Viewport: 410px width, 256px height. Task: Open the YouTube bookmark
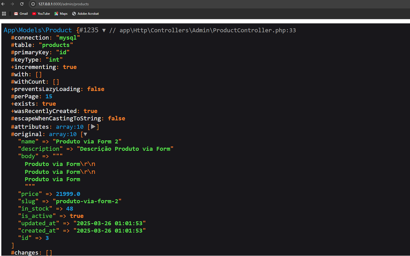[x=41, y=14]
